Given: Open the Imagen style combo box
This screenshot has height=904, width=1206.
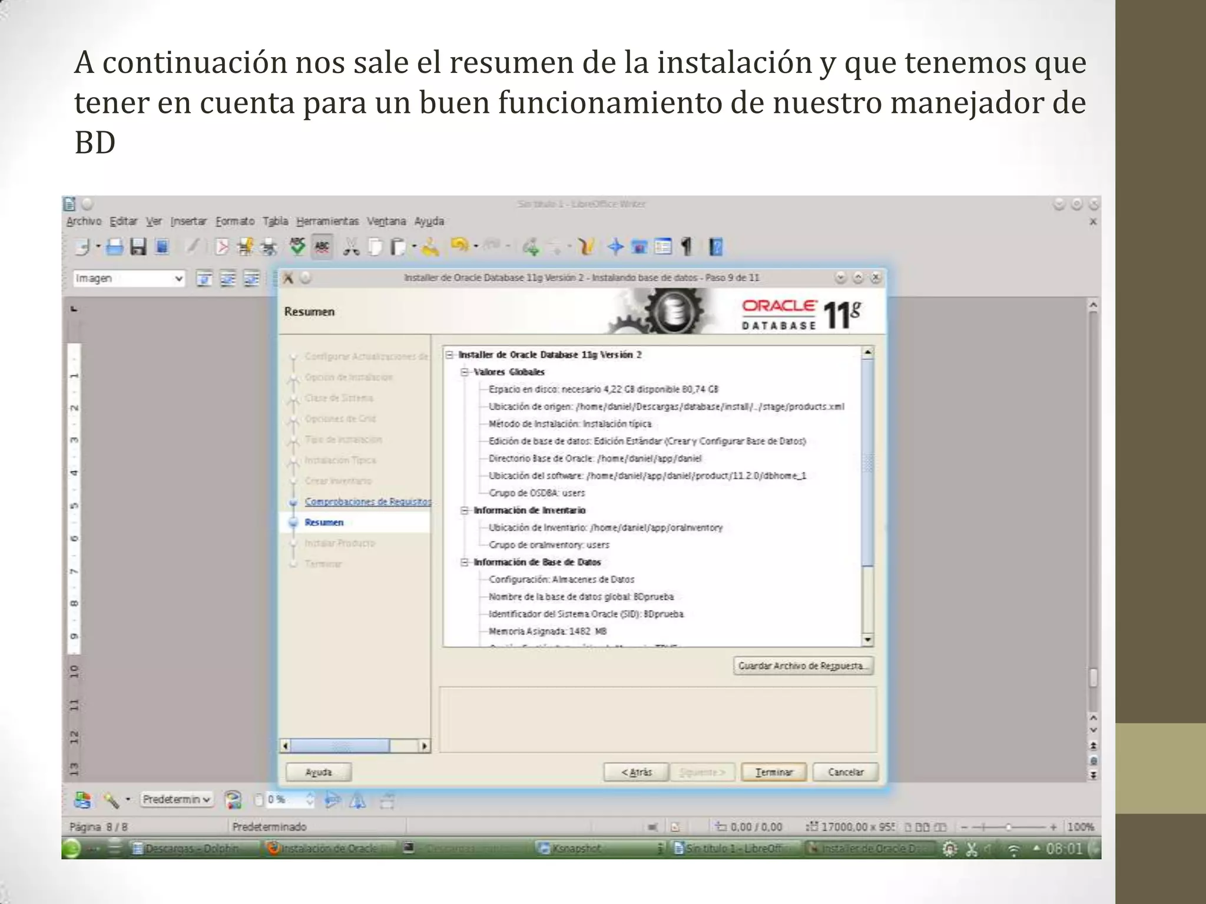Looking at the screenshot, I should tap(129, 278).
